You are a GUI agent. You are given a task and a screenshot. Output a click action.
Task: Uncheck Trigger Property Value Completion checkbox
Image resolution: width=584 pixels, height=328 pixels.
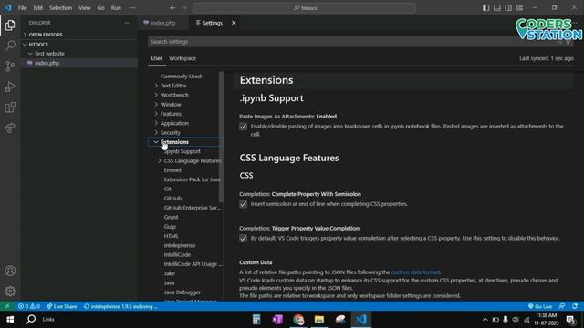(244, 239)
